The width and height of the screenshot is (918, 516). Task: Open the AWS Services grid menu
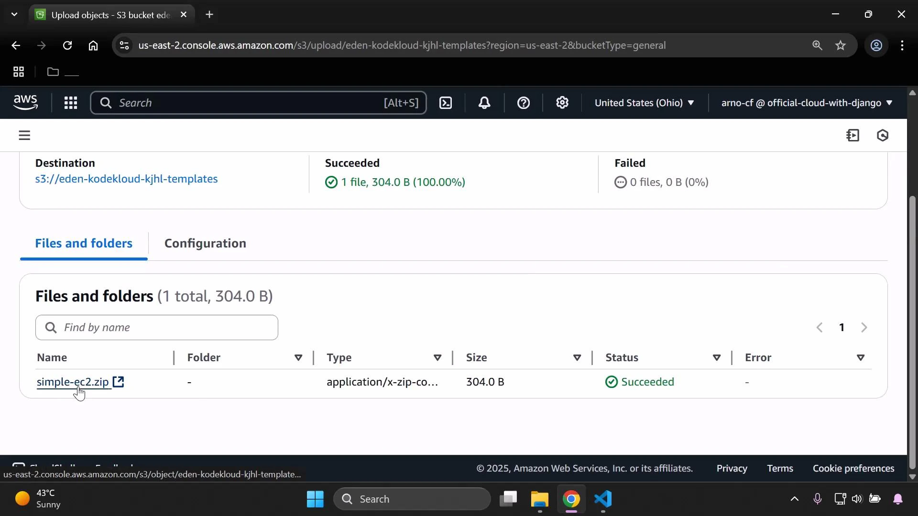(70, 103)
